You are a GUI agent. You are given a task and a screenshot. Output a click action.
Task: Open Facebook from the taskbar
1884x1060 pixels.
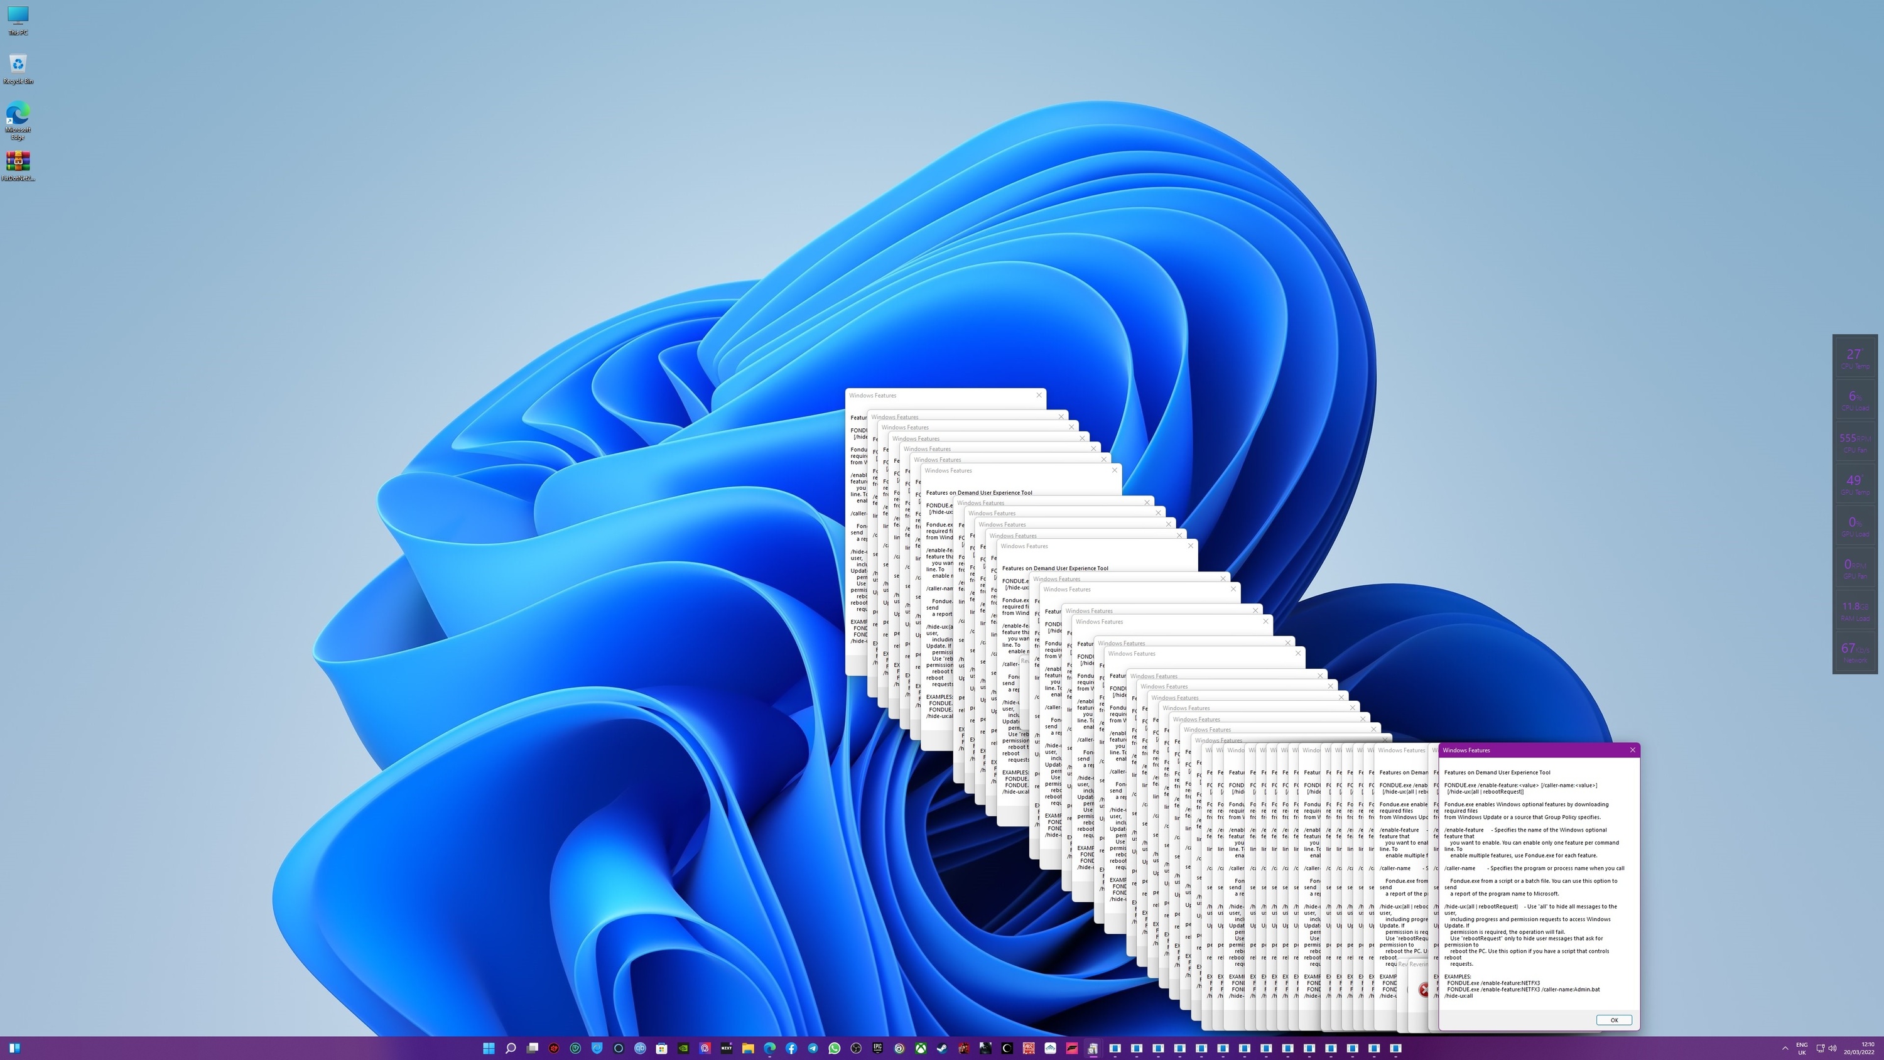tap(791, 1048)
